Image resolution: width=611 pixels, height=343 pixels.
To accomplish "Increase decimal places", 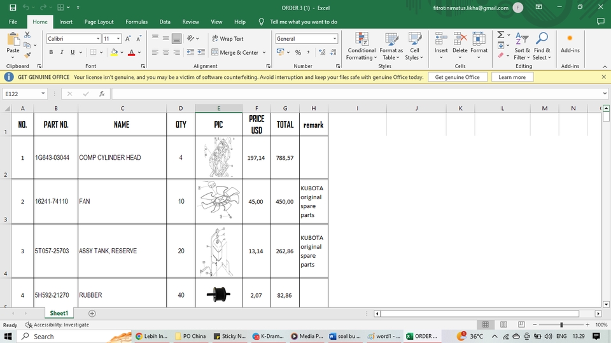I will [x=322, y=52].
